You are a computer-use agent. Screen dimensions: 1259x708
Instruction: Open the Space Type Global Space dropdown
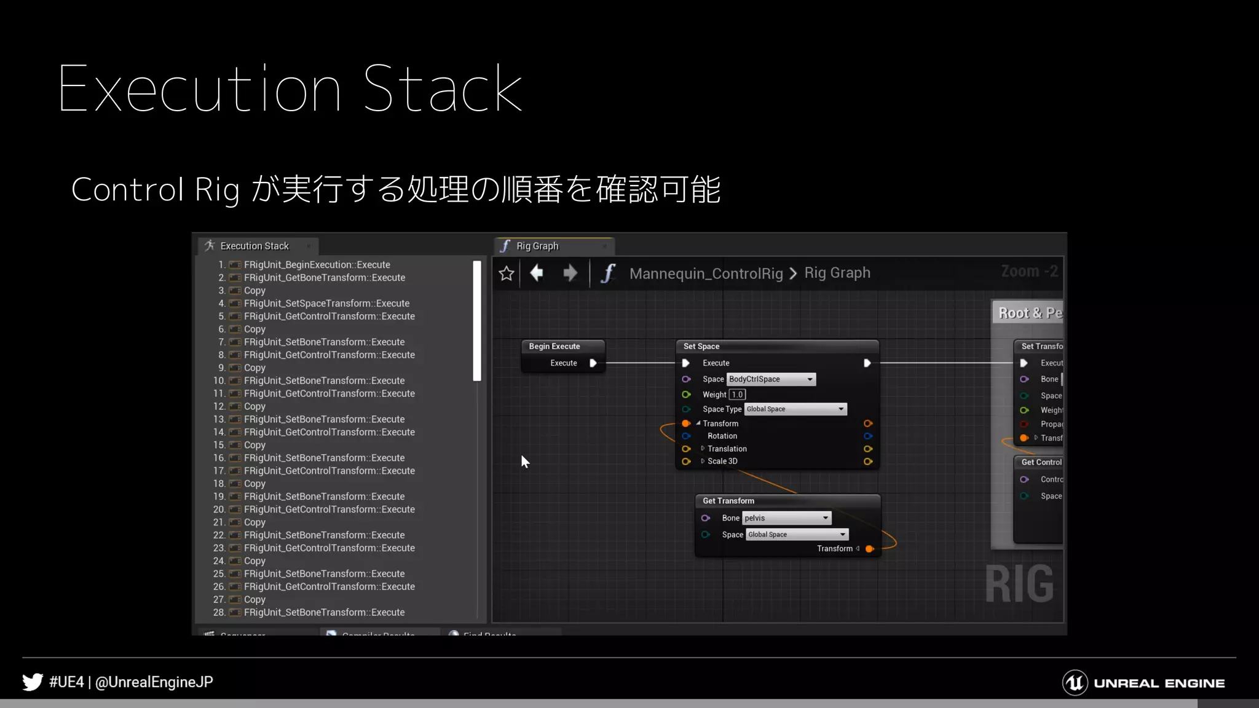(x=795, y=409)
